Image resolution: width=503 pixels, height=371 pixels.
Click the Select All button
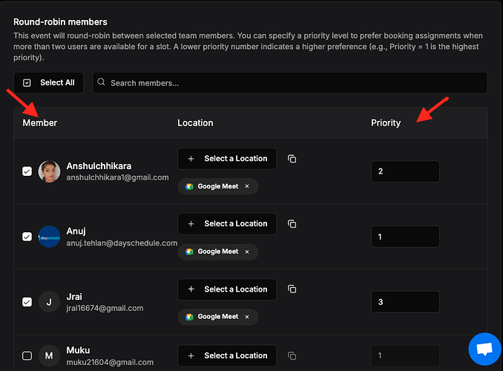(48, 83)
